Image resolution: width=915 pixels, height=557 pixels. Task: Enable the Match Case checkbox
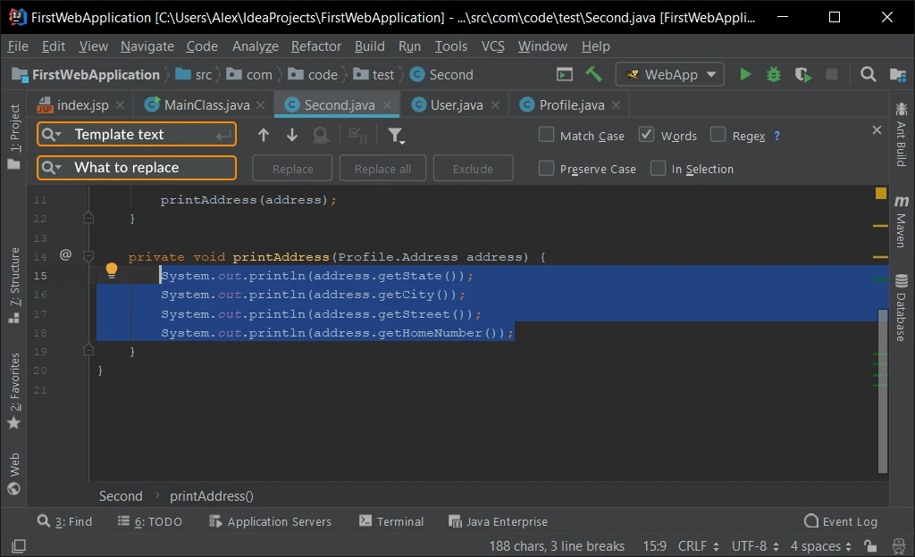[547, 136]
